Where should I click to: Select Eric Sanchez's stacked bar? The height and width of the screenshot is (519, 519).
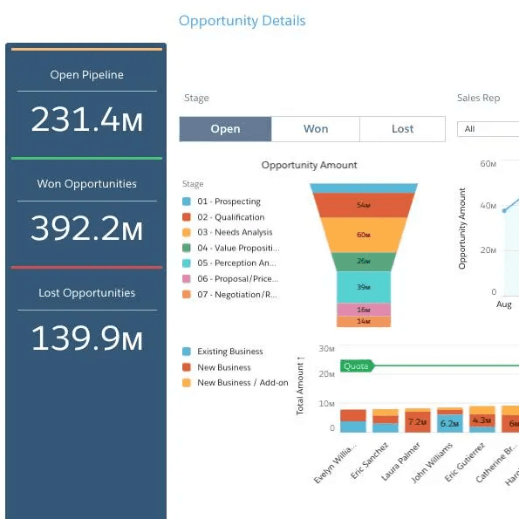point(386,420)
